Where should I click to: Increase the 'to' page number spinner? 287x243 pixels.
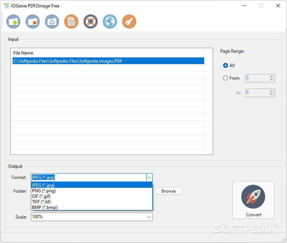click(272, 91)
